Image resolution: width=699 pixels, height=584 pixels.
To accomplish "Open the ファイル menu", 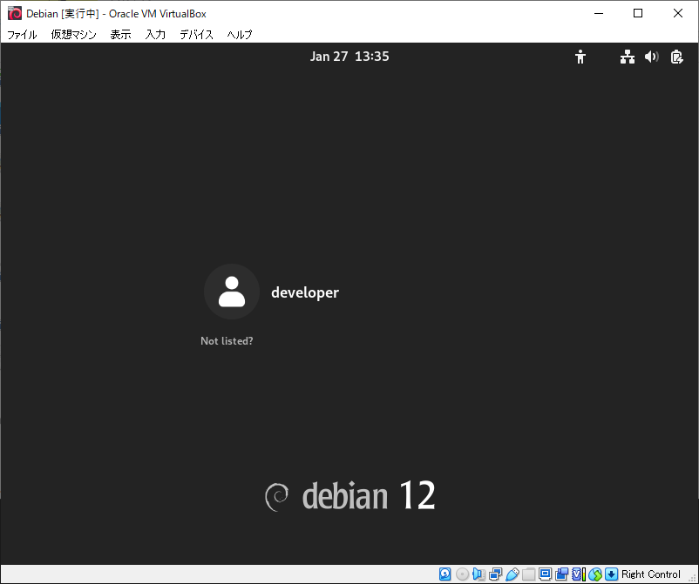I will 22,34.
